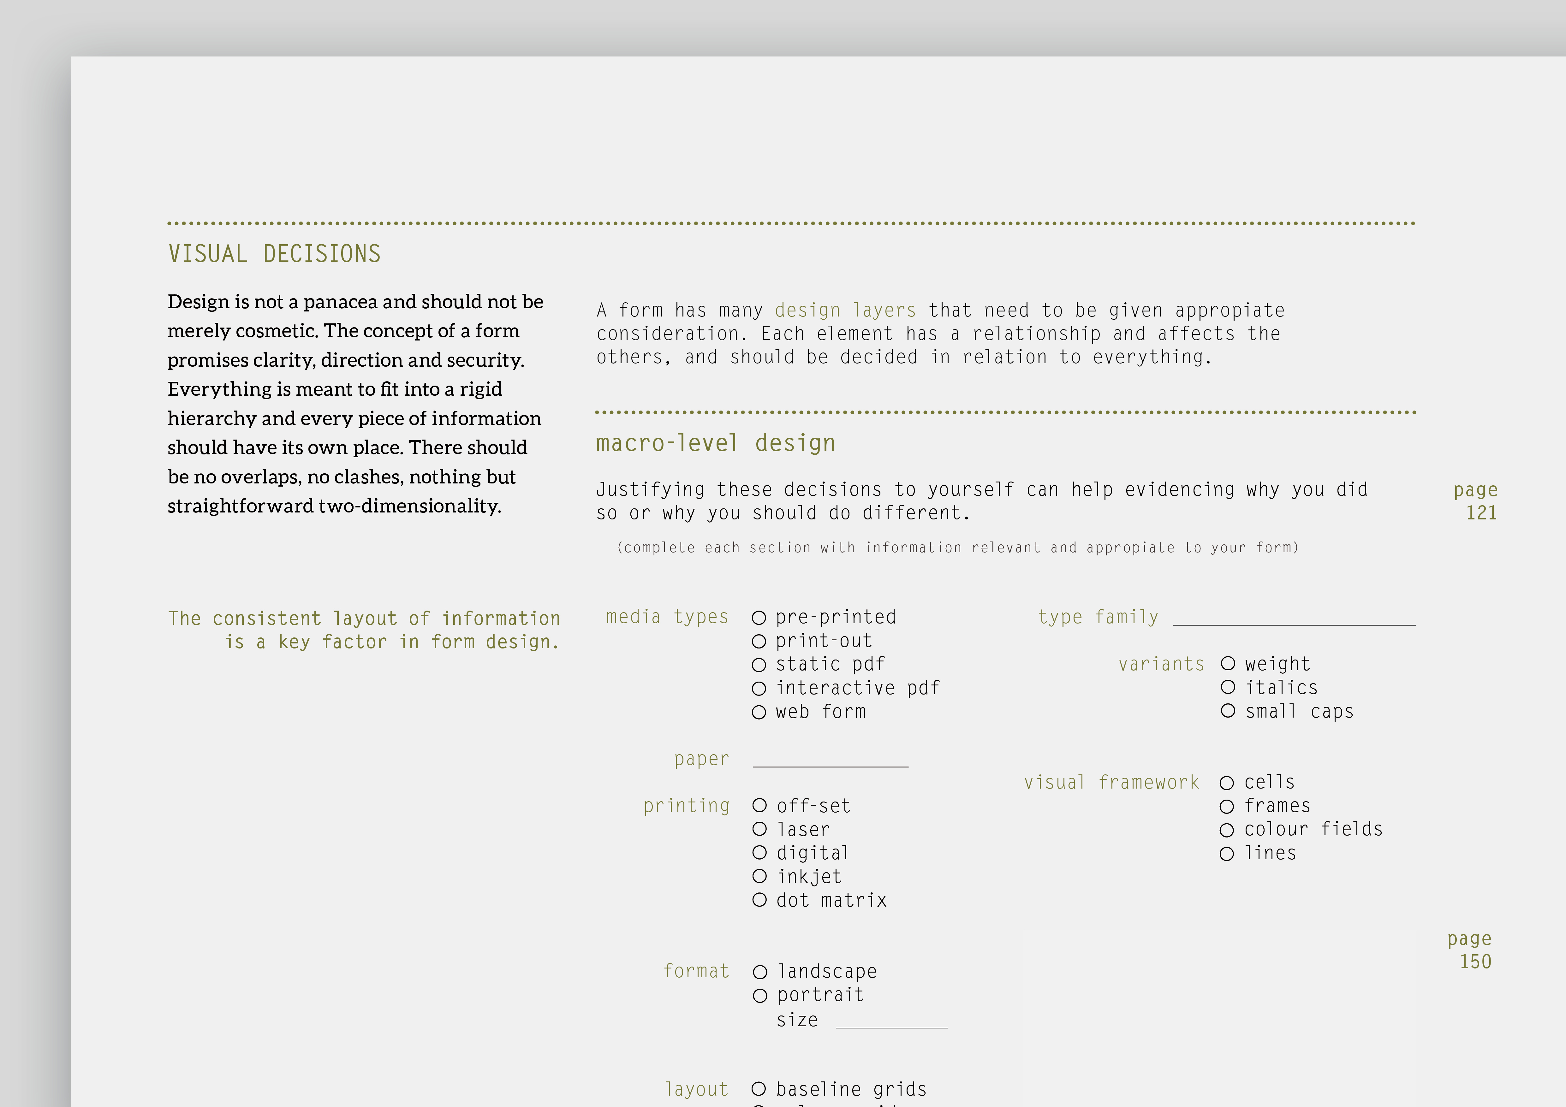
Task: Click the design layers highlighted text
Action: (845, 311)
